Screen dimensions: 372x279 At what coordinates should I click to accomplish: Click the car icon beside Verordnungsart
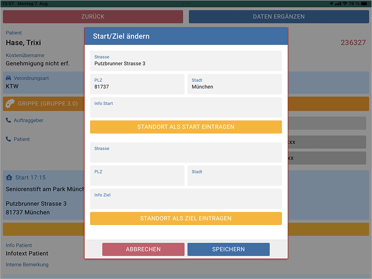pyautogui.click(x=9, y=79)
